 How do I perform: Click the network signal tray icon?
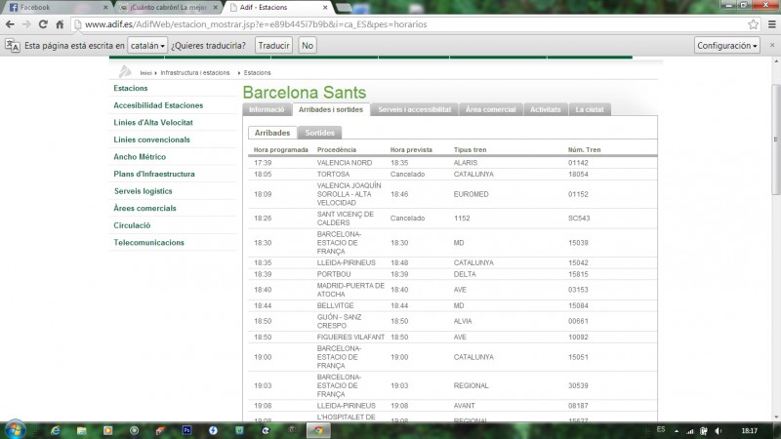pyautogui.click(x=690, y=431)
